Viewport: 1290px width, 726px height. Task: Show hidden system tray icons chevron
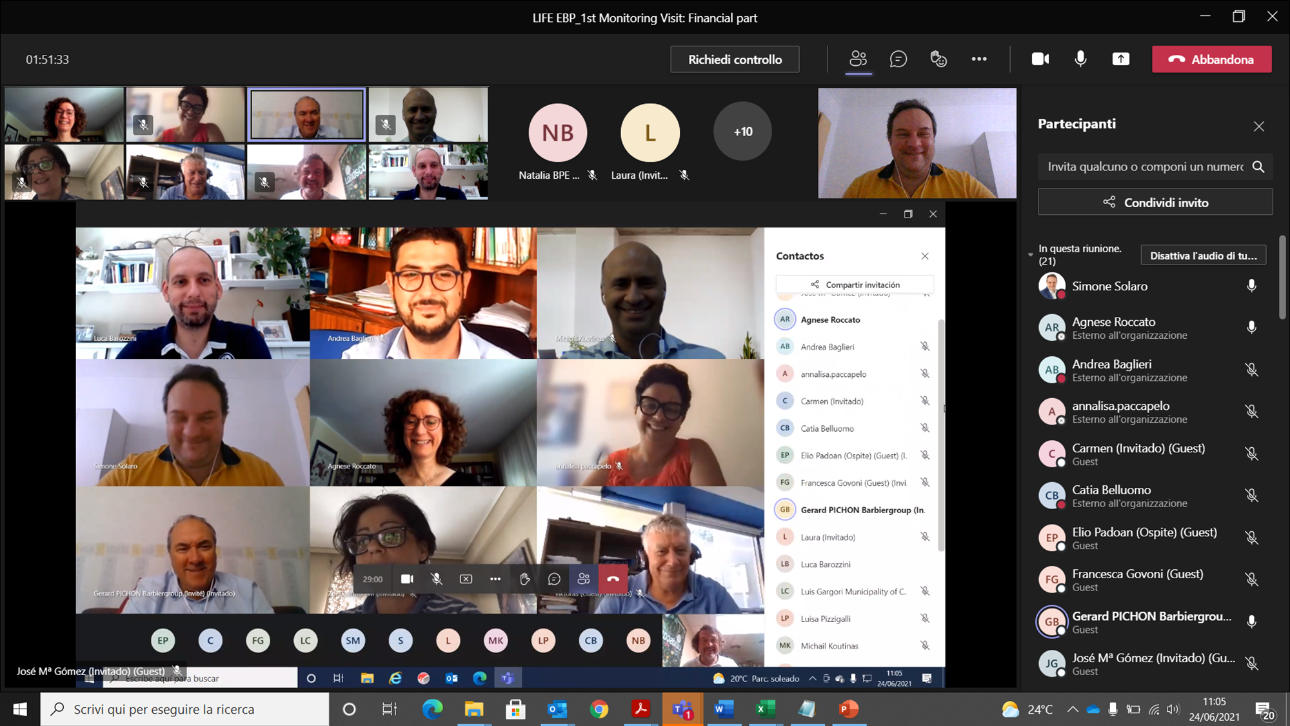point(1072,709)
